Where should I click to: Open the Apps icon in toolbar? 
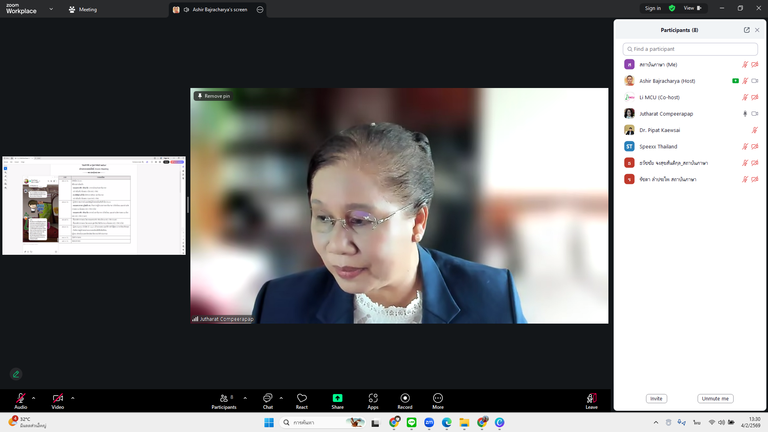(x=373, y=398)
